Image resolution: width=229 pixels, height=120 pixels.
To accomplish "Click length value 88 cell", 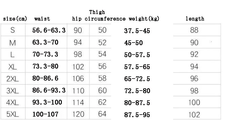I will tap(194, 31).
